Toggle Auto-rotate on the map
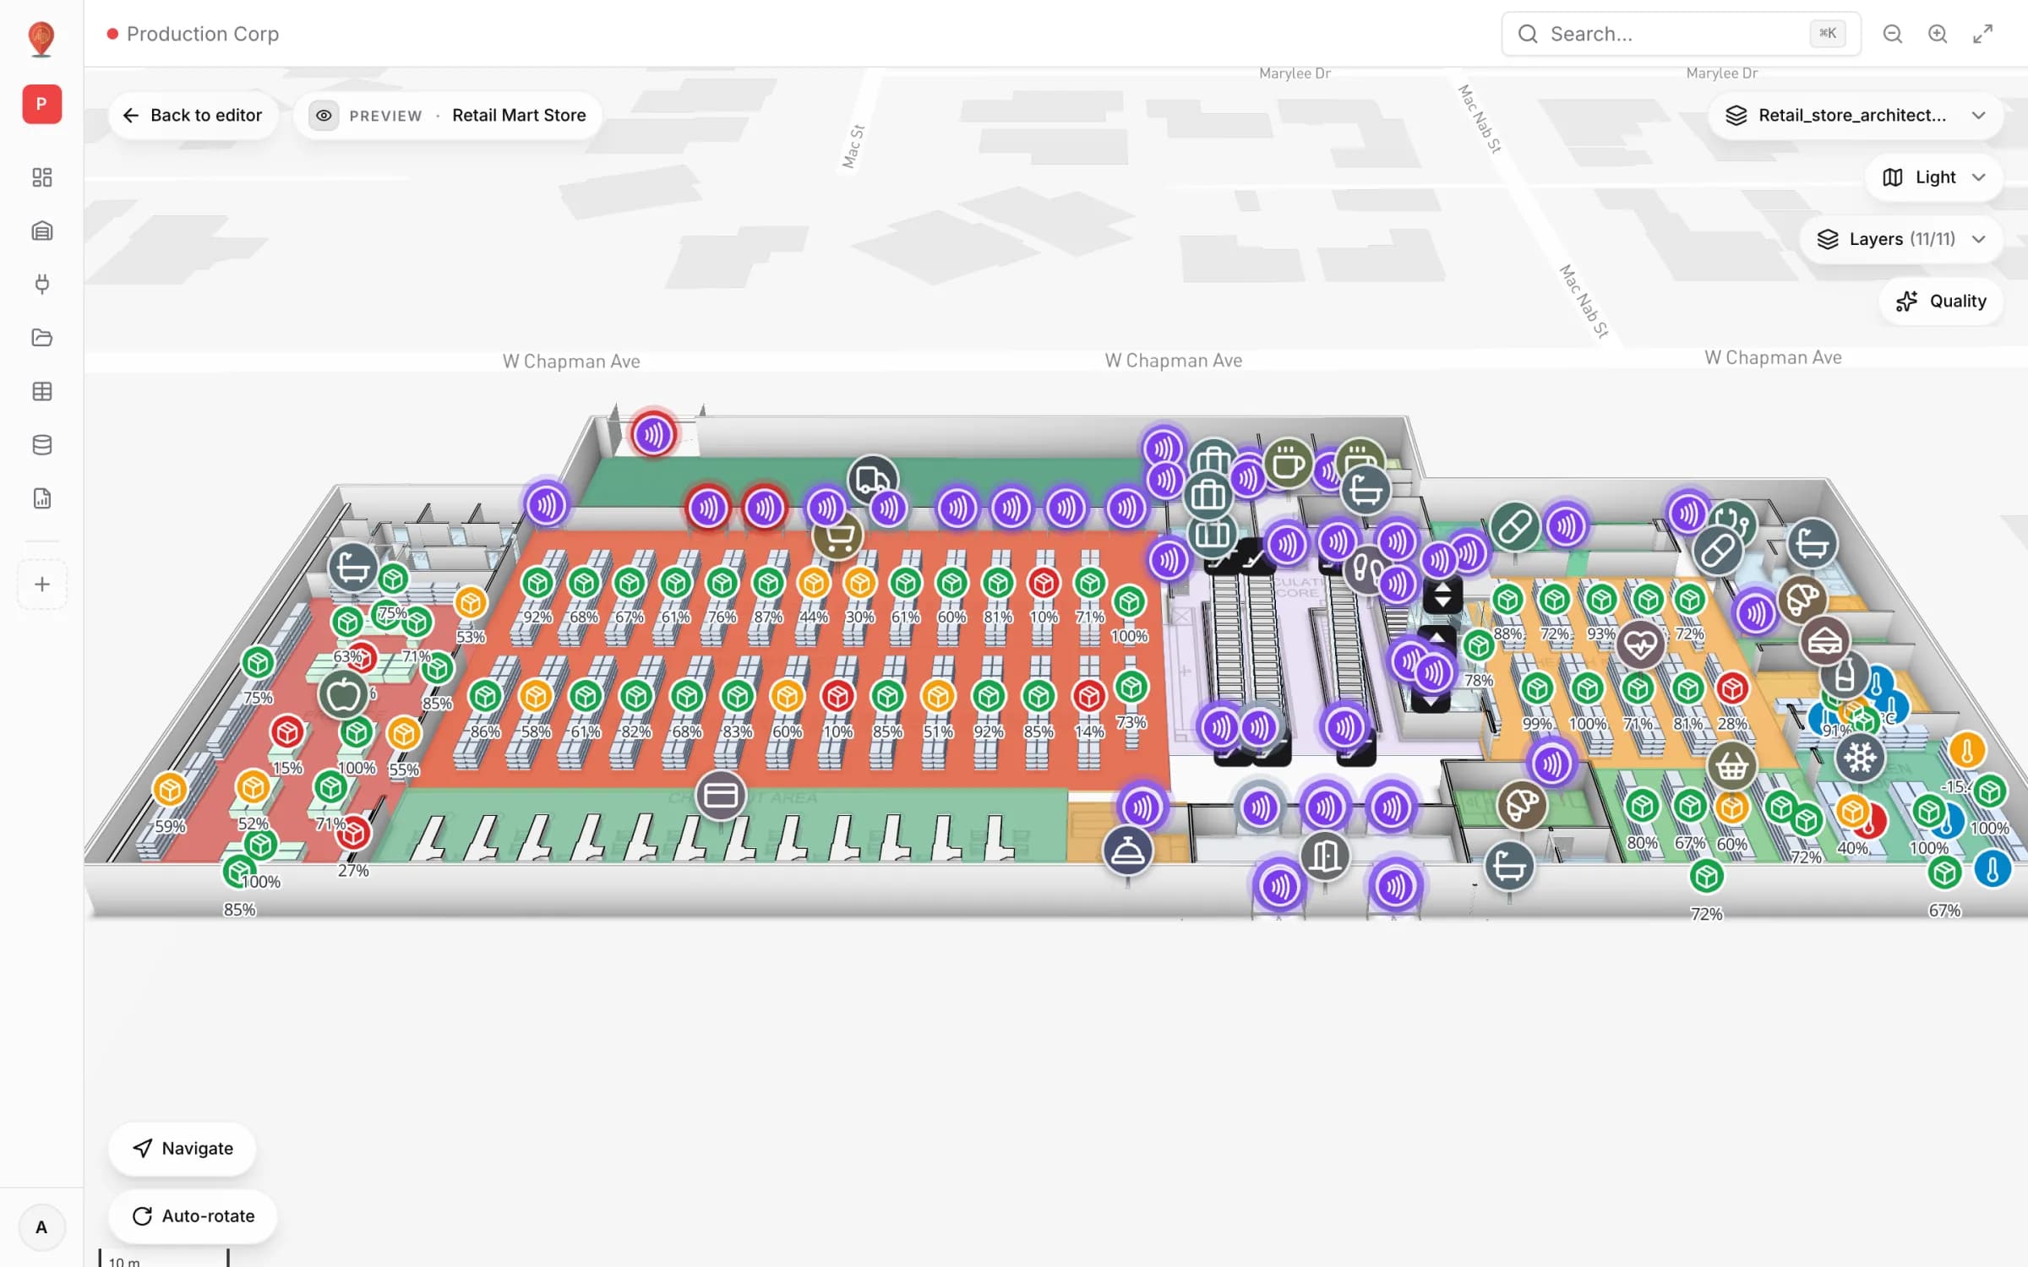 point(194,1215)
